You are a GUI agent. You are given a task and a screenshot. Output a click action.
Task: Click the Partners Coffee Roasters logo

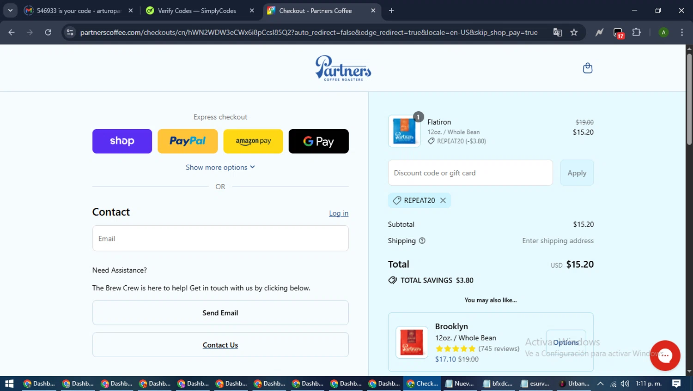[x=343, y=68]
